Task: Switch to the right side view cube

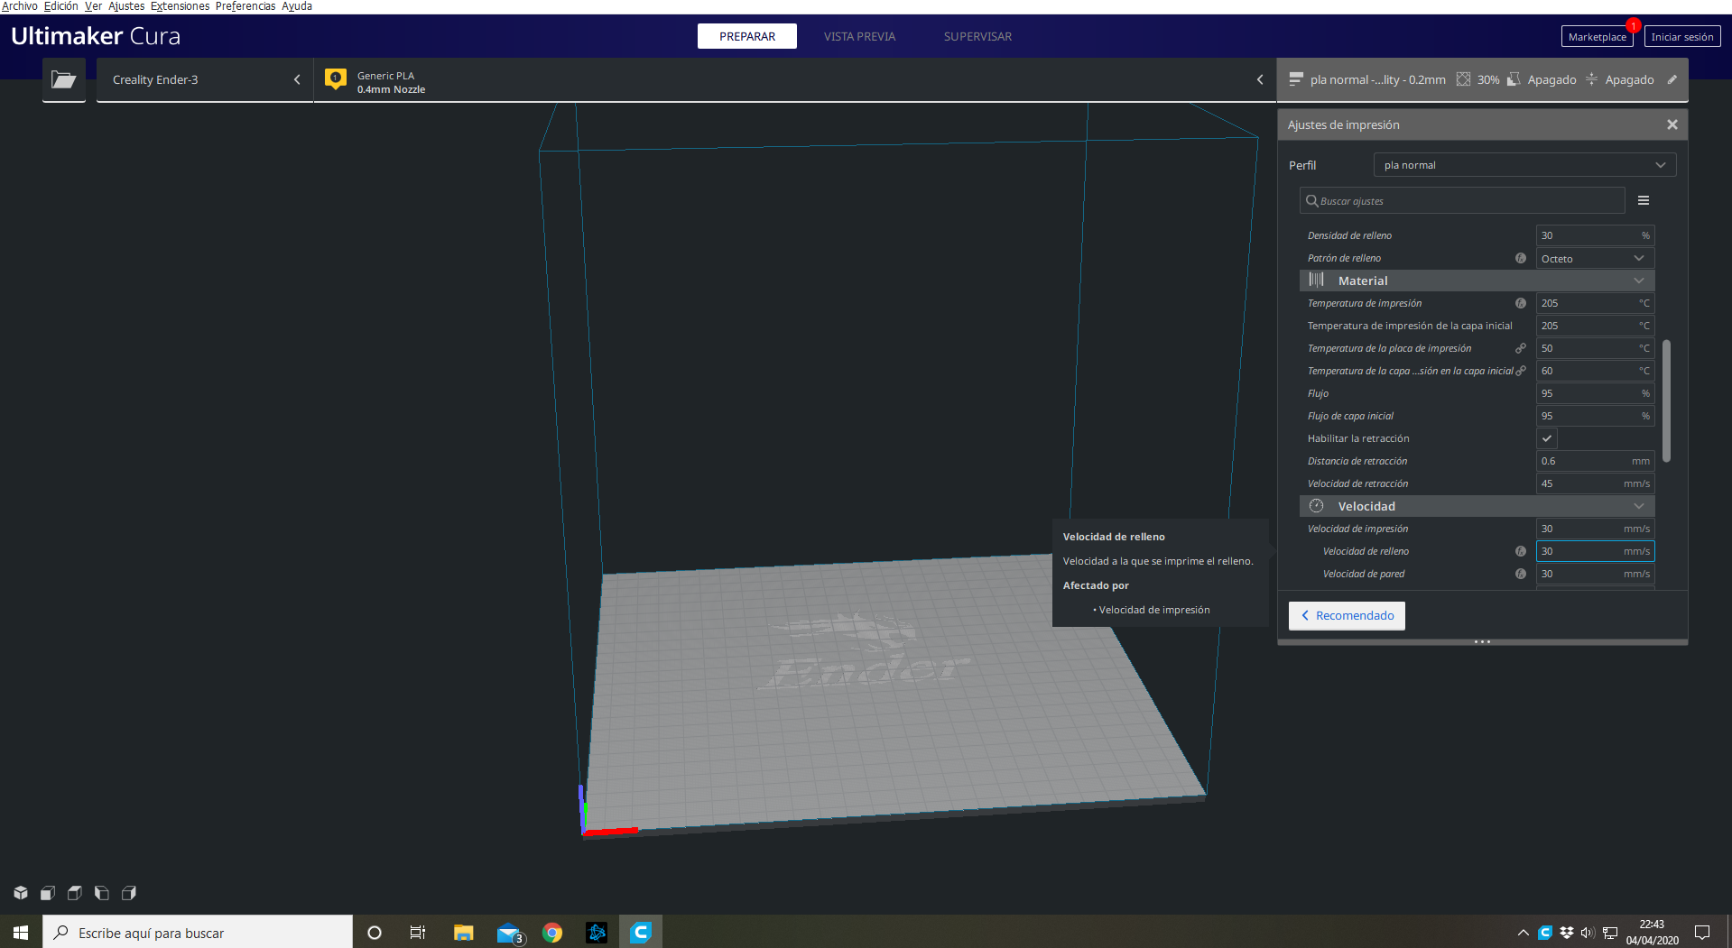Action: coord(129,893)
